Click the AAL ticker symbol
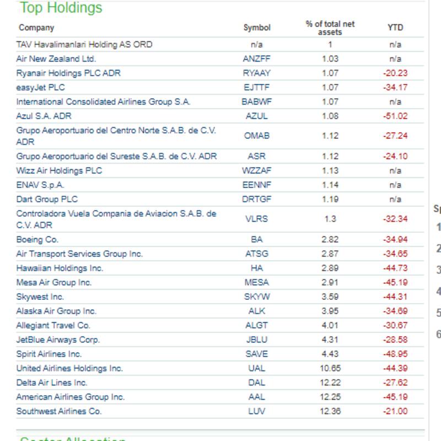This screenshot has width=441, height=441. tap(257, 397)
